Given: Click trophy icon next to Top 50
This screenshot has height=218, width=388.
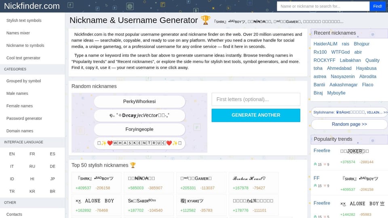Looking at the screenshot, I should pos(133,165).
